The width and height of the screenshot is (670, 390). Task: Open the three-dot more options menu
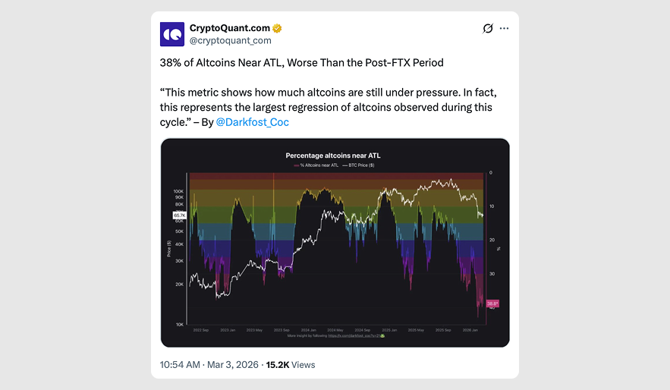(x=504, y=29)
